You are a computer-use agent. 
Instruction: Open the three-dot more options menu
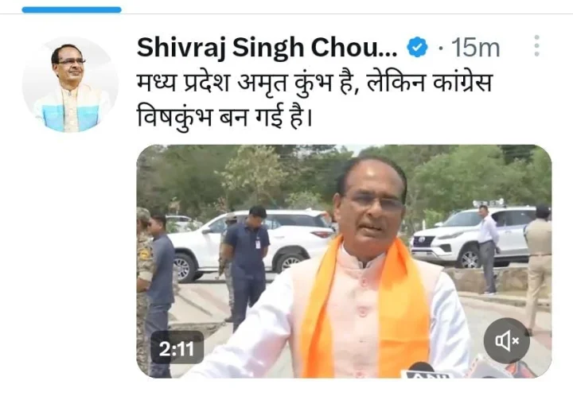click(x=536, y=46)
